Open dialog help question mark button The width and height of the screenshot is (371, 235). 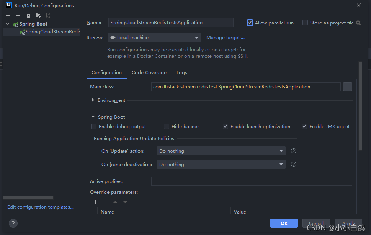(13, 223)
